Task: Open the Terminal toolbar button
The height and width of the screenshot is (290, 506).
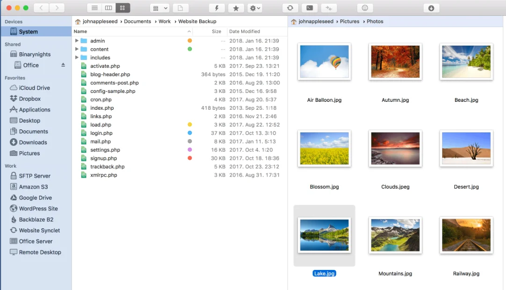Action: [x=310, y=8]
